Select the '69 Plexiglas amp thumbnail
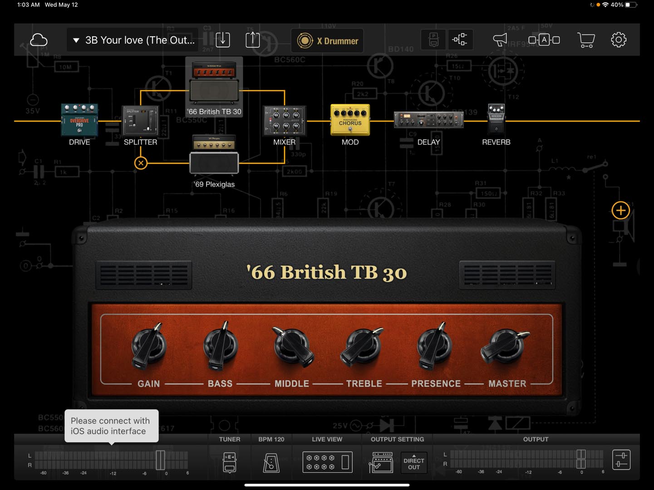 [x=214, y=154]
